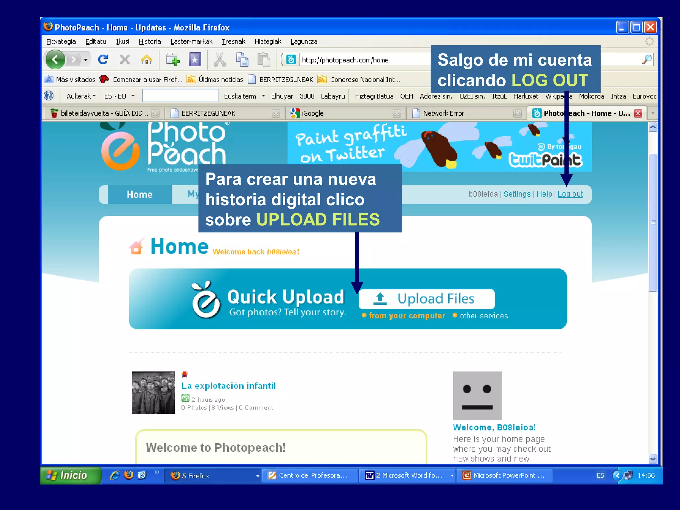Screen dimensions: 680x510
Task: Open the BERRITZEGUNEAK bookmark in the bookmarks bar
Action: click(x=281, y=80)
